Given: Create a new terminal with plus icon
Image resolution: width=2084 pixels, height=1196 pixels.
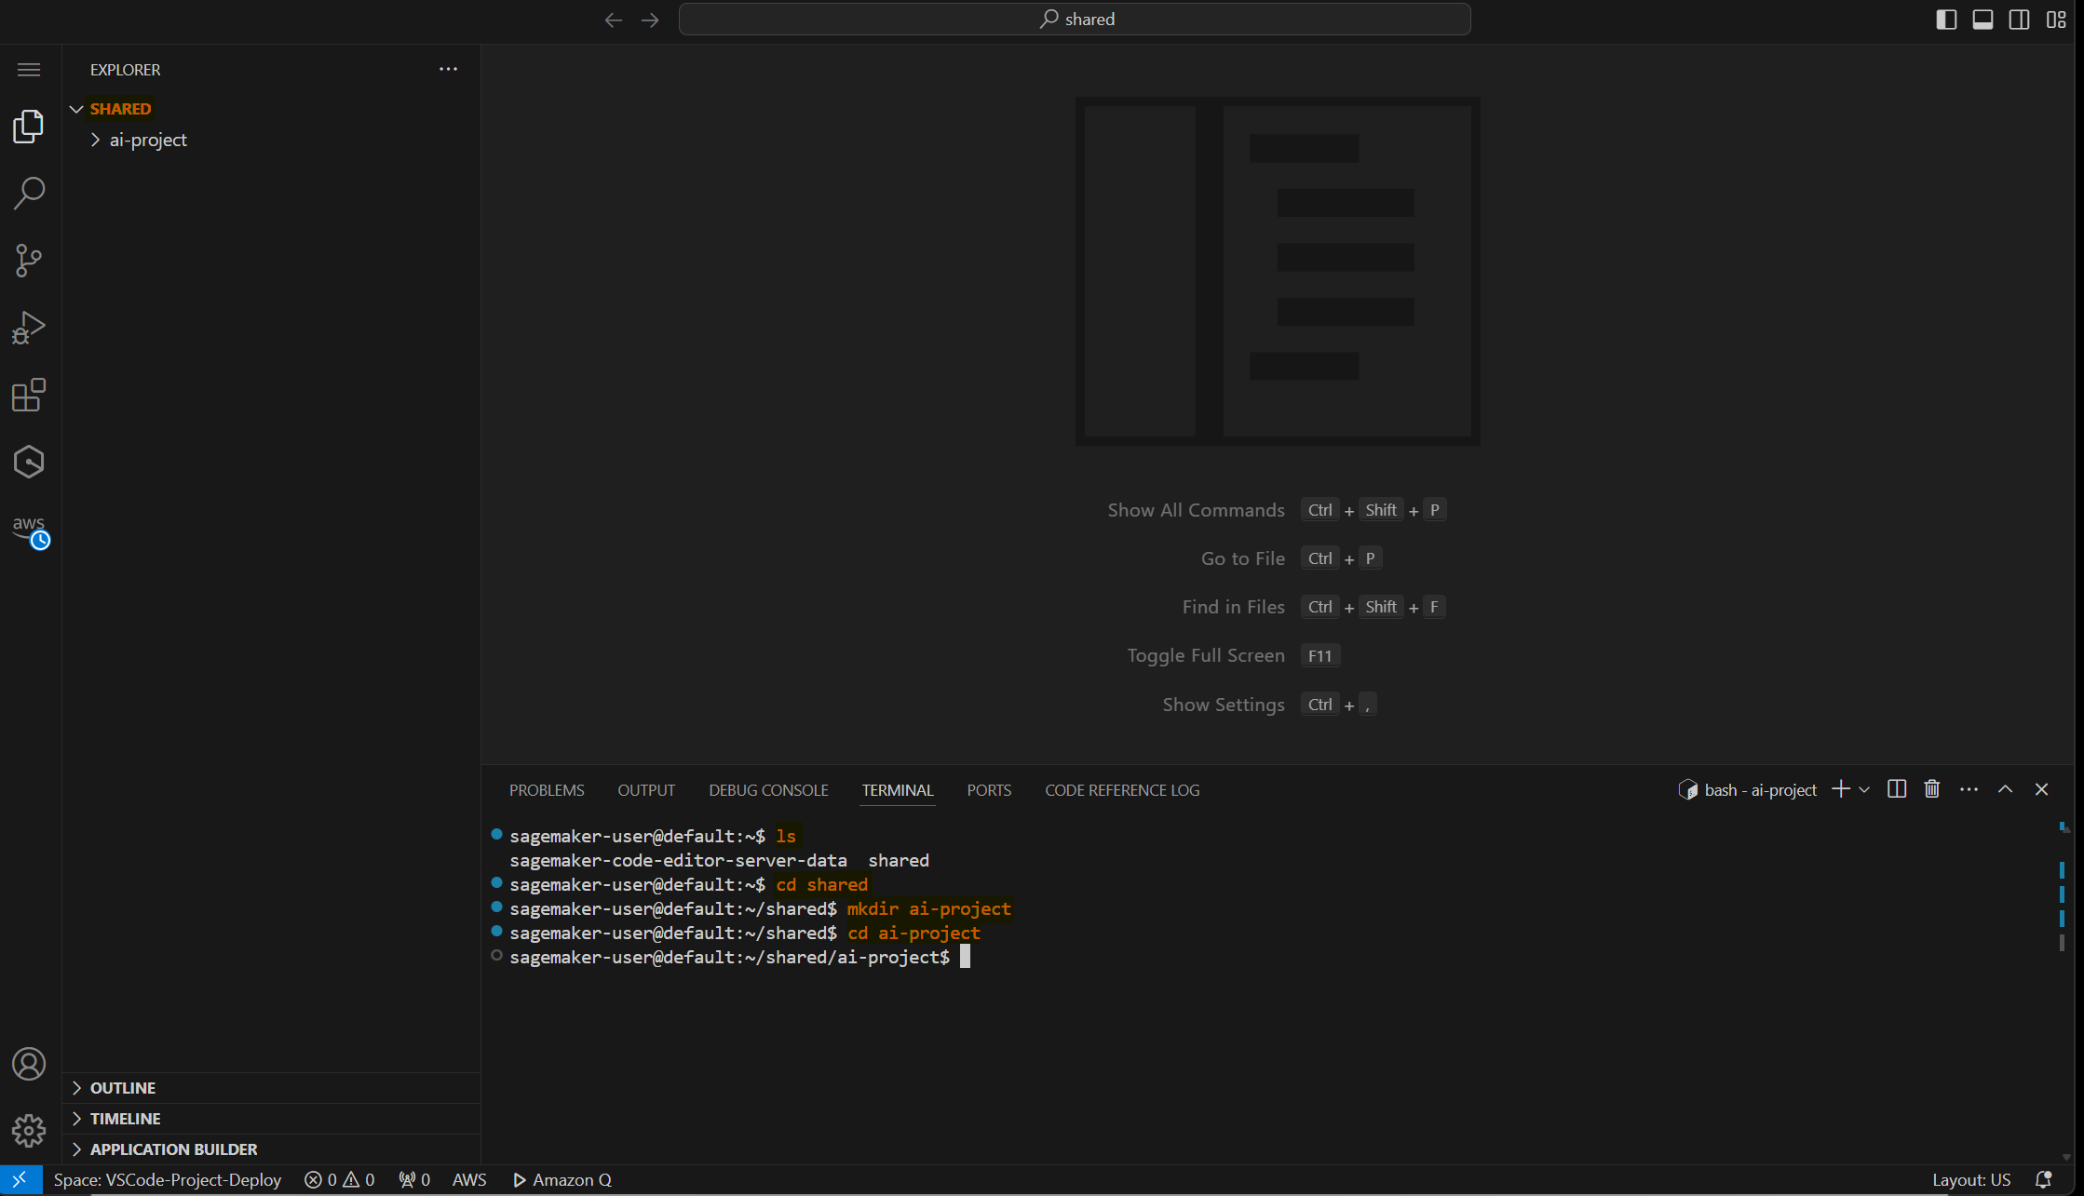Looking at the screenshot, I should pos(1841,789).
